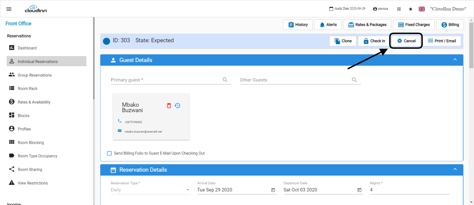The height and width of the screenshot is (205, 474).
Task: Open the Reservation Type dropdown
Action: coord(151,190)
